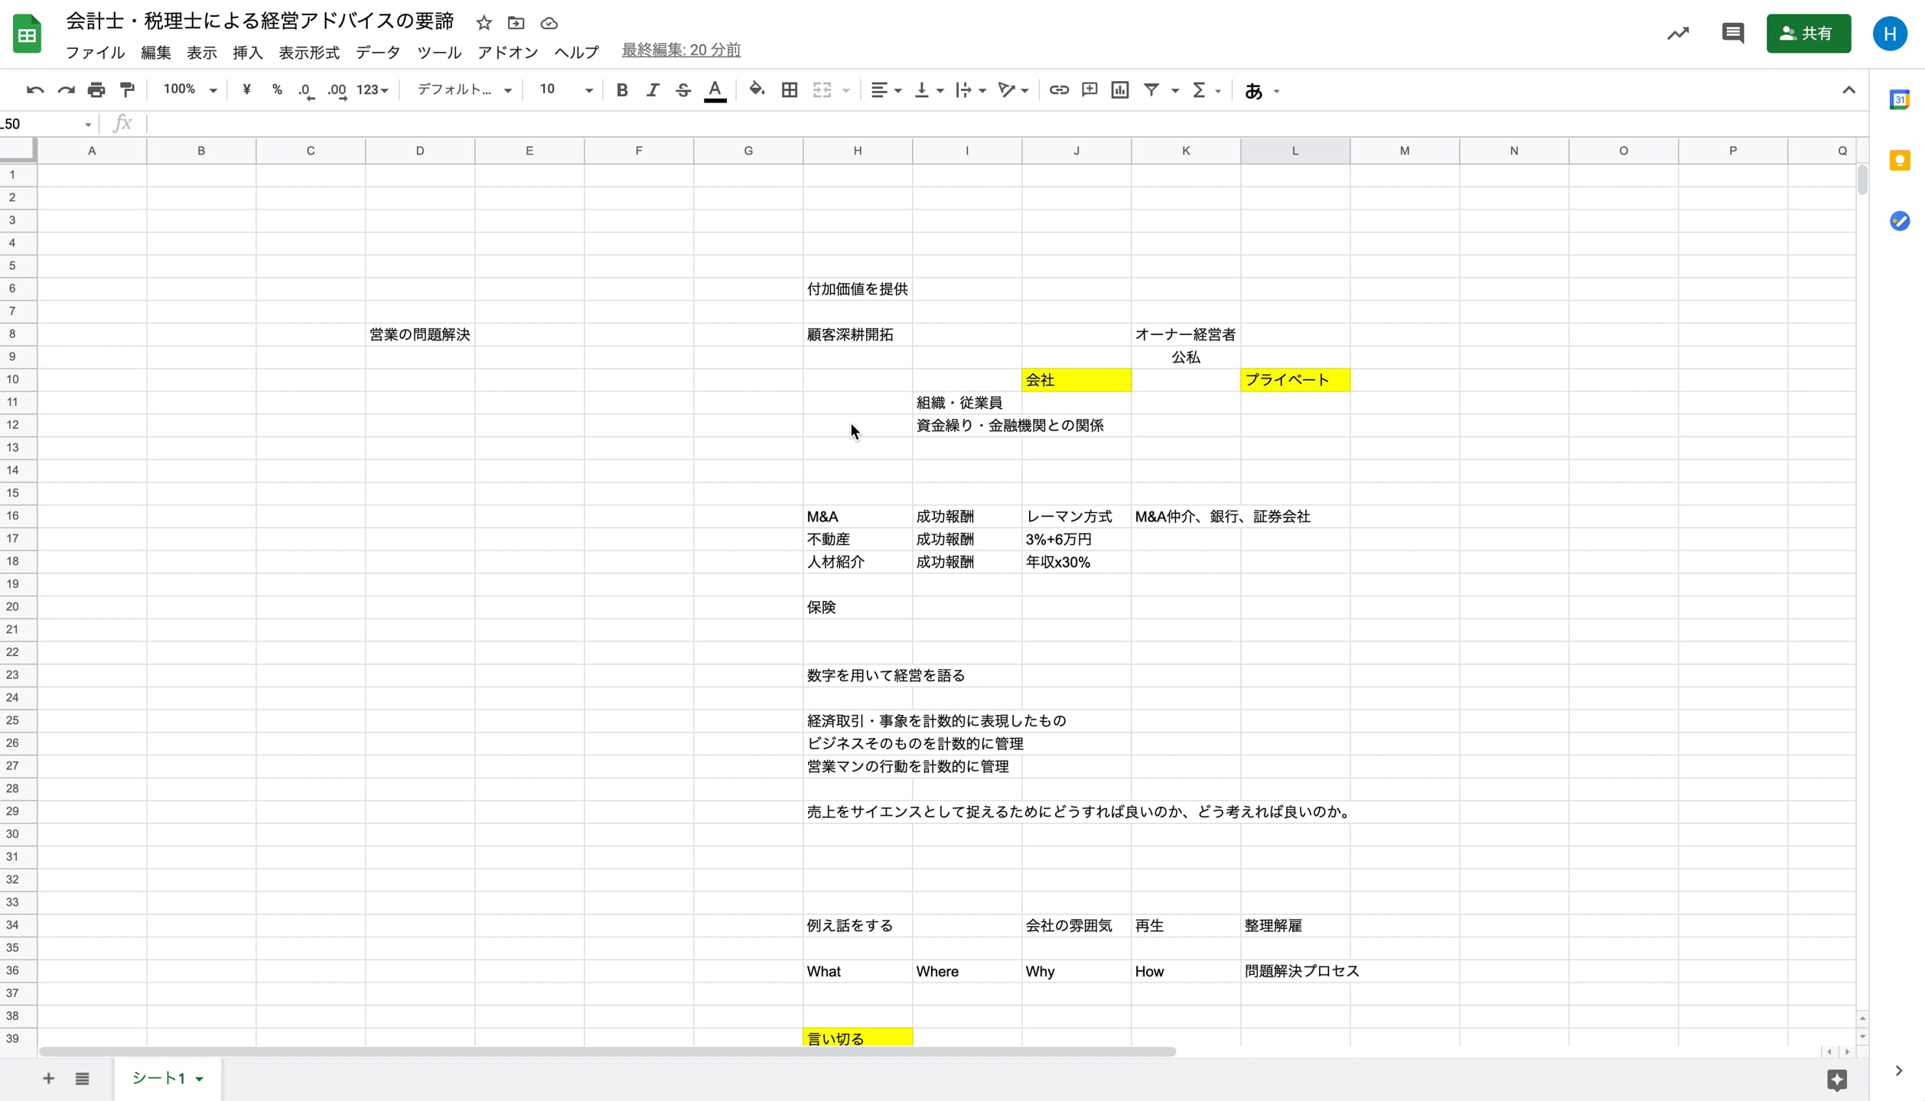Click the insert link icon
This screenshot has width=1925, height=1101.
1058,90
